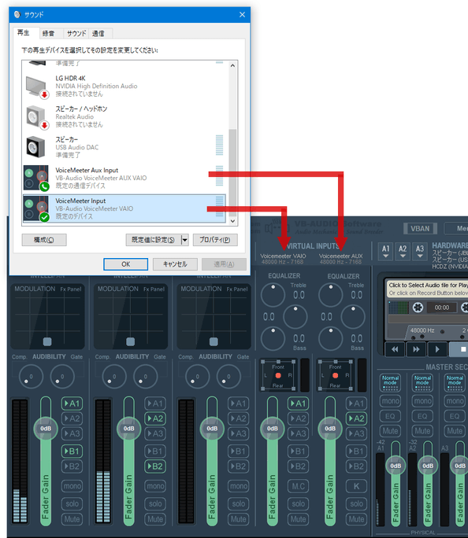Open プロパティ(P) for selected device

(x=215, y=240)
